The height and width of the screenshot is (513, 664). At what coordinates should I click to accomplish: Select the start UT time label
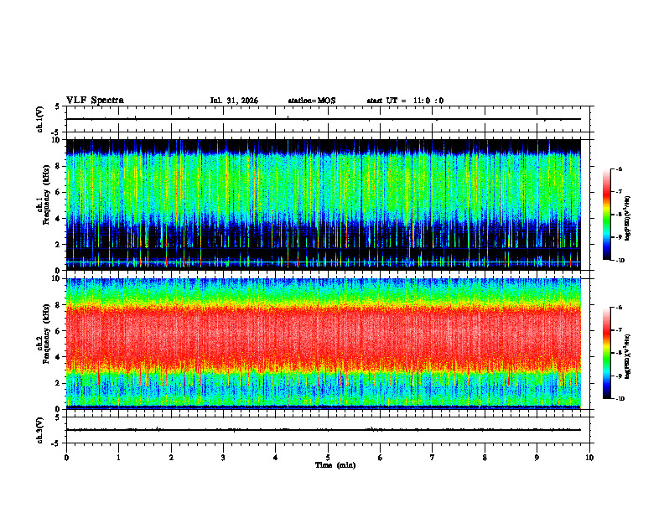click(x=405, y=101)
